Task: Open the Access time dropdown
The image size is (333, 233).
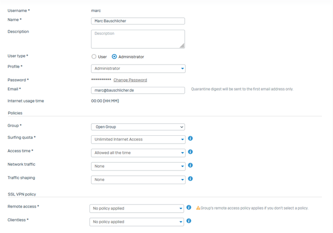Action: pos(138,153)
